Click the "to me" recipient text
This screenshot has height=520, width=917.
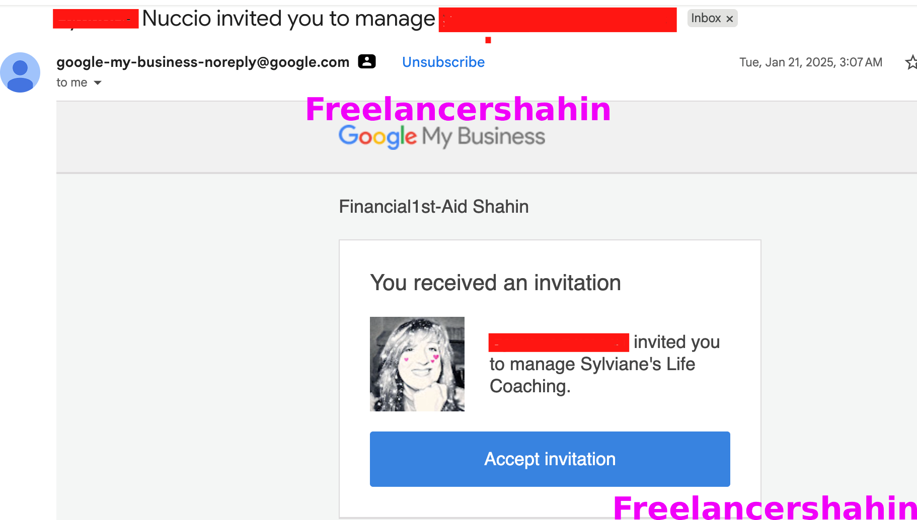coord(71,82)
